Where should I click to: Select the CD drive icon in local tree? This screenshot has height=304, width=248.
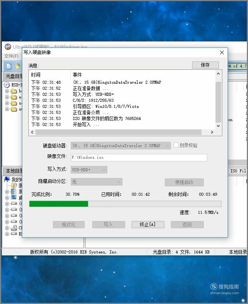14,228
